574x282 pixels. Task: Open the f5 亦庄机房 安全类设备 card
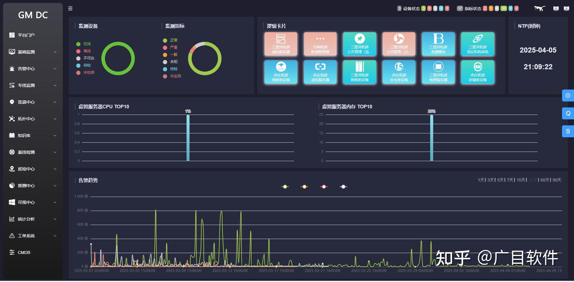pyautogui.click(x=399, y=72)
